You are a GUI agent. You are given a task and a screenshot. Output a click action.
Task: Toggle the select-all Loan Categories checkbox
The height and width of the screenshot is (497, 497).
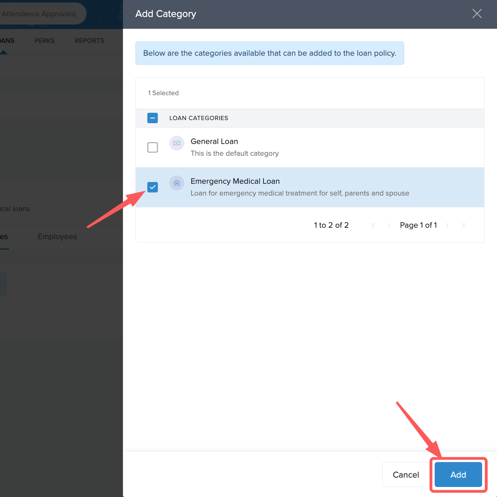click(152, 118)
